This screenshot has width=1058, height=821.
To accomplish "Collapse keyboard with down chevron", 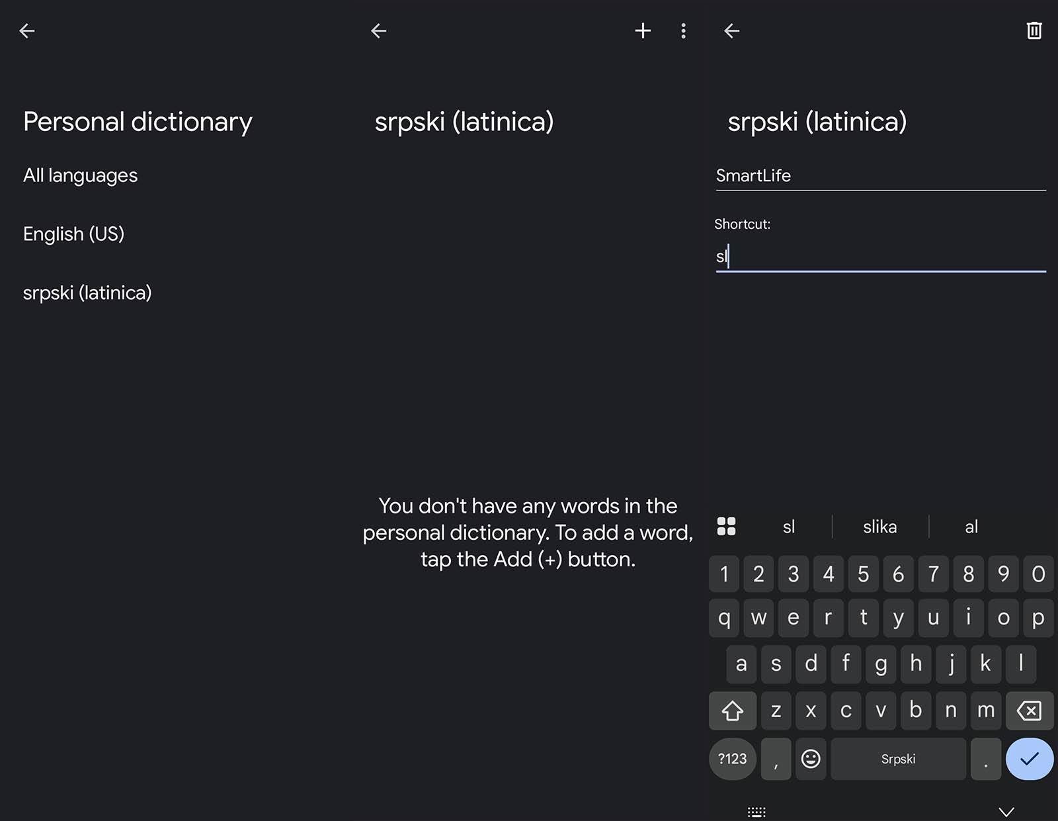I will pyautogui.click(x=1006, y=812).
